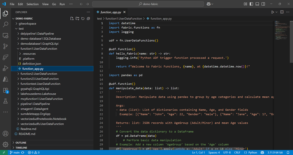This screenshot has height=155, width=293.
Task: Toggle the secondary side bar visibility
Action: coord(263,4)
